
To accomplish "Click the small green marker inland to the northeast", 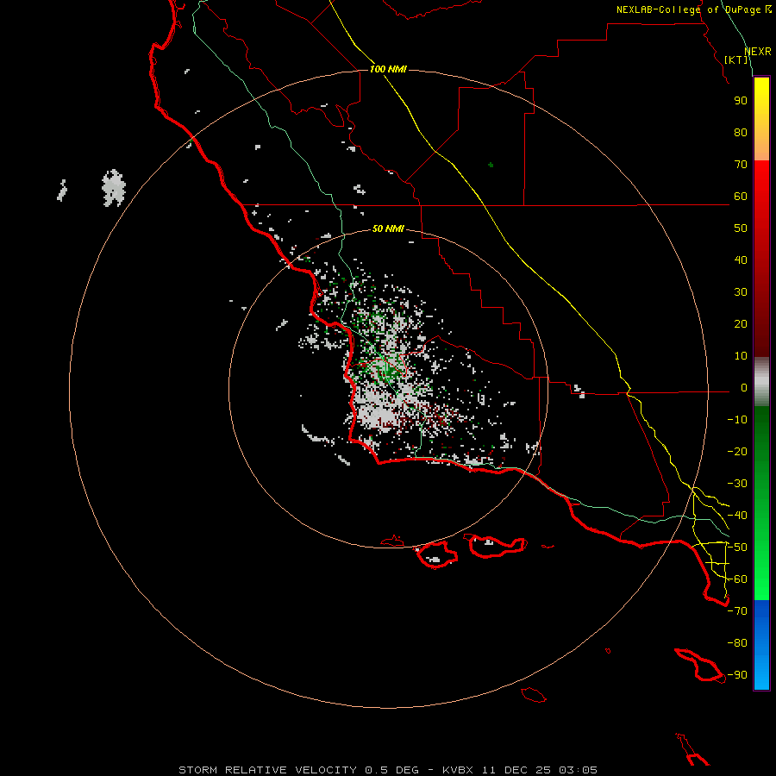I will (x=491, y=165).
